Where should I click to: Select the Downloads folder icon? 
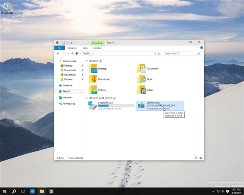coord(93,79)
